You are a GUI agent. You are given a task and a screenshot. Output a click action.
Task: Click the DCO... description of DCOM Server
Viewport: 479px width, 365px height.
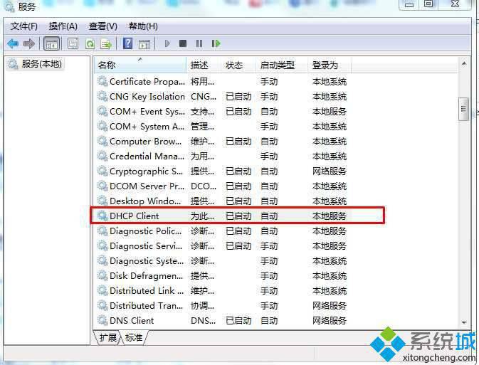tap(204, 186)
